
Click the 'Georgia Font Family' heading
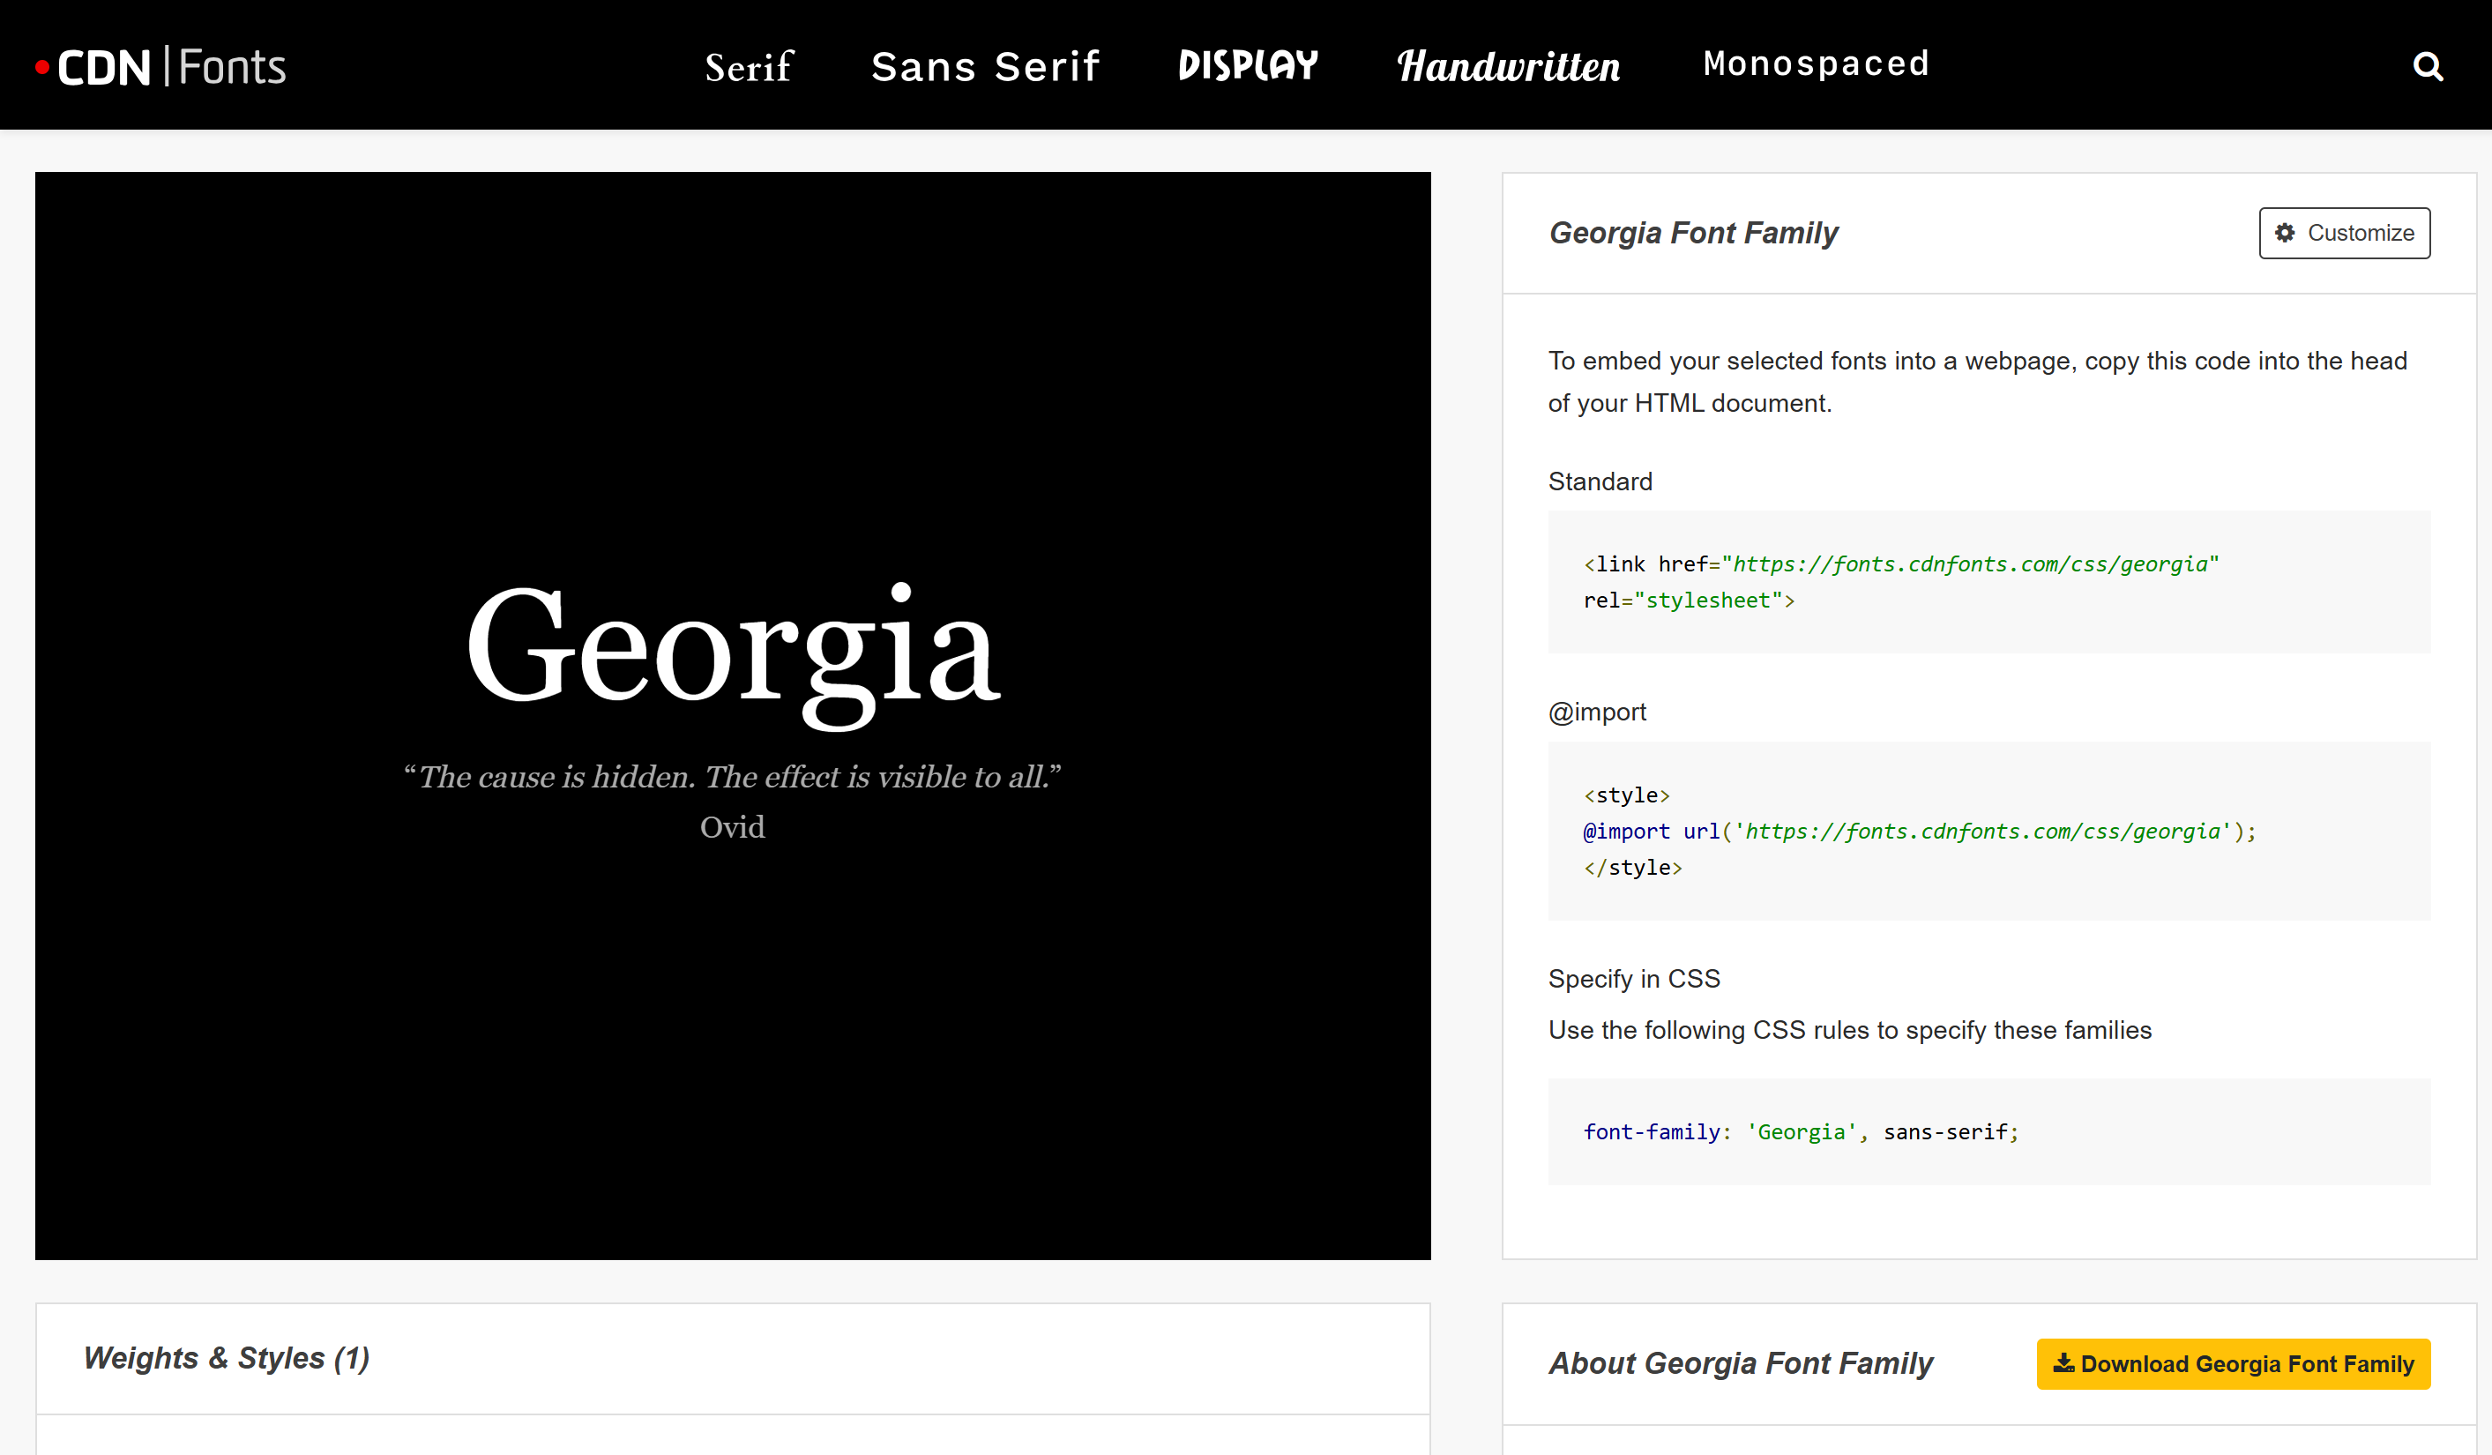coord(1693,233)
